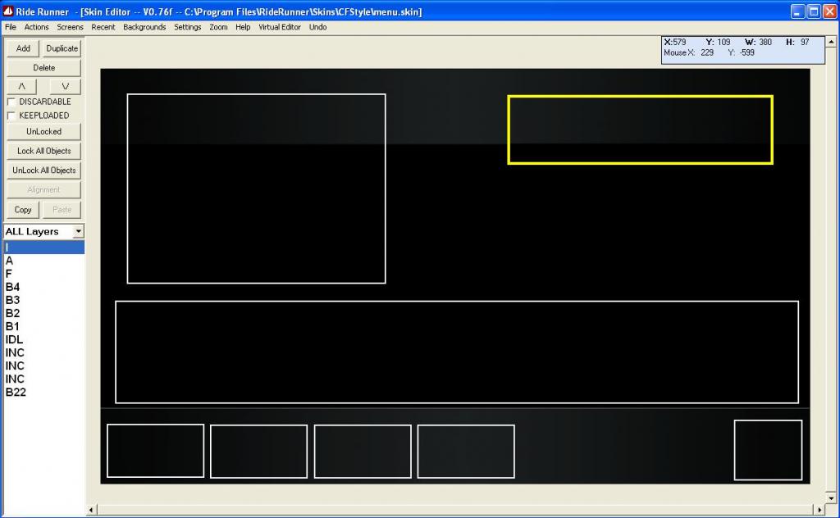Click the vertical scrollbar up arrow
Viewport: 840px width, 518px height.
831,42
